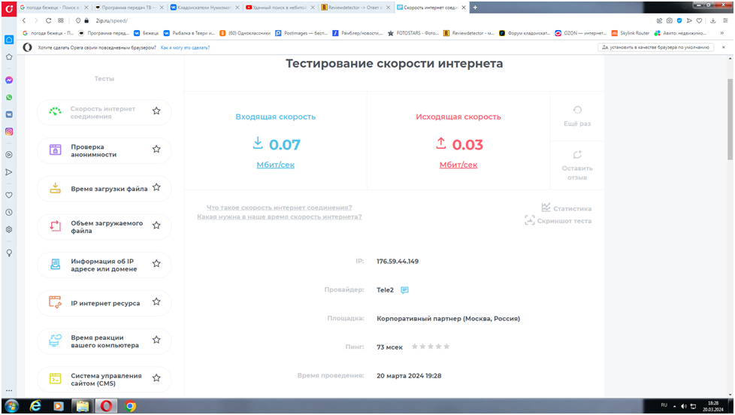Click Мбит/сек unit under outgoing speed

pos(458,165)
